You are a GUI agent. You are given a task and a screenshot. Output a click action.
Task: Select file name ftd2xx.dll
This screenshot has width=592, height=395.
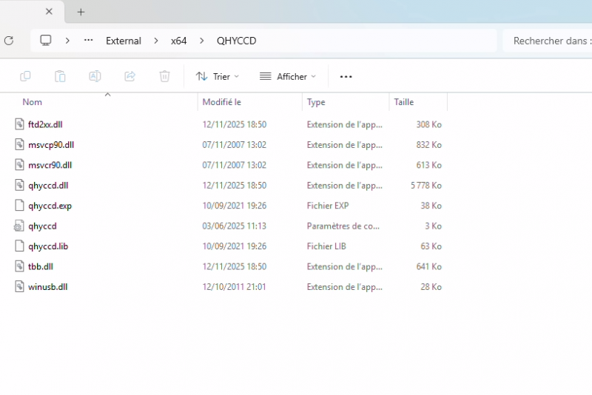pos(45,124)
